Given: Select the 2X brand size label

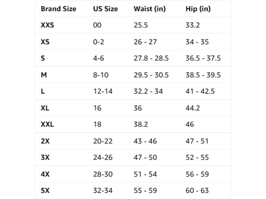Looking at the screenshot, I should tap(45, 141).
